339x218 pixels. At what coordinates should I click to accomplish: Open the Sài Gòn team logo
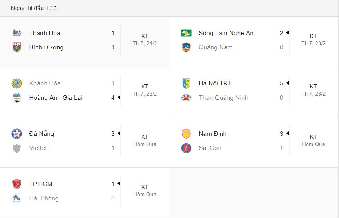186,148
